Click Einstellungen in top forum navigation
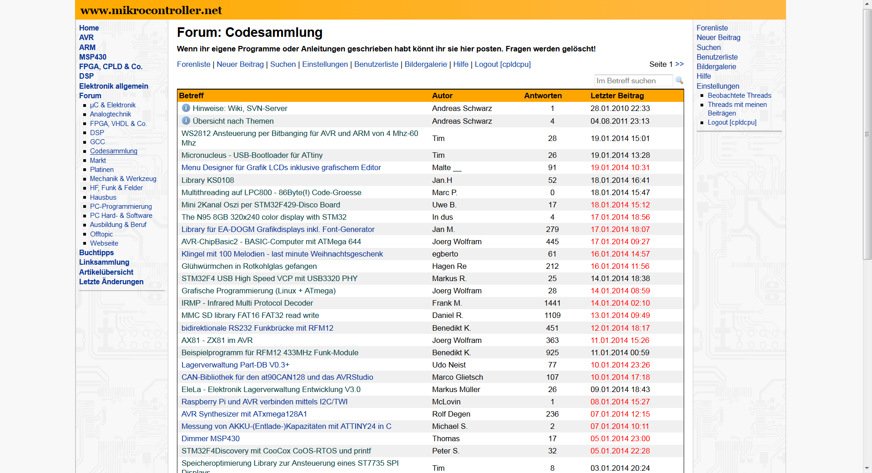The image size is (872, 473). [325, 64]
